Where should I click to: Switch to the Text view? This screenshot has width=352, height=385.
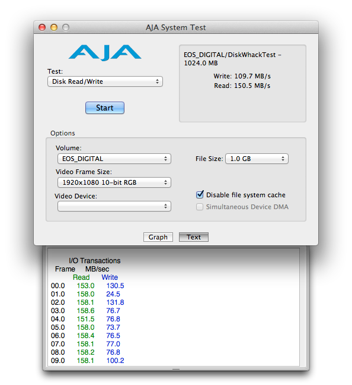point(194,237)
